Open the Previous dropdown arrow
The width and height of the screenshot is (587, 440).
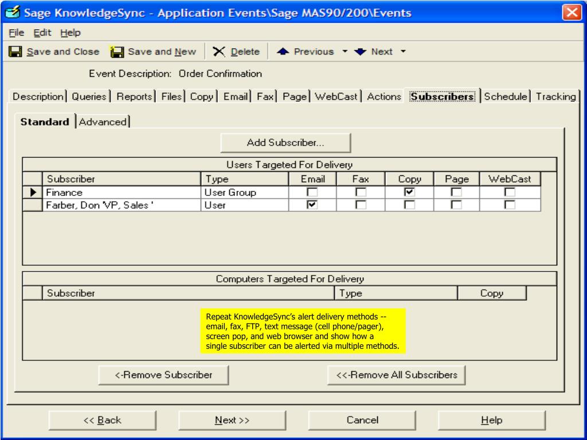(x=345, y=51)
